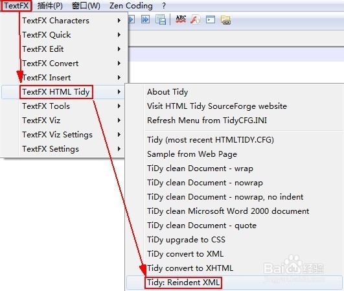Open the TextFX menu in menu bar
This screenshot has width=344, height=291.
tap(16, 6)
